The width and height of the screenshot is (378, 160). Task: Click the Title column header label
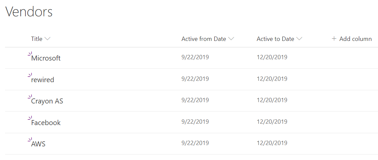pyautogui.click(x=37, y=39)
